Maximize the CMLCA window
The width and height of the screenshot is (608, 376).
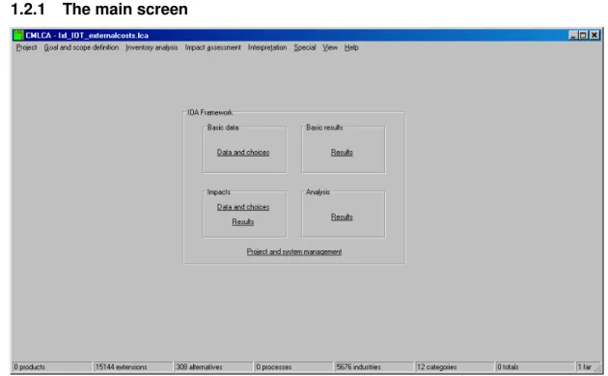pyautogui.click(x=583, y=36)
